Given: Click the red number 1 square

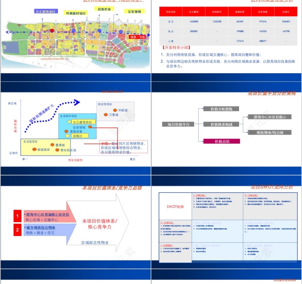Looking at the screenshot, I should (18, 216).
